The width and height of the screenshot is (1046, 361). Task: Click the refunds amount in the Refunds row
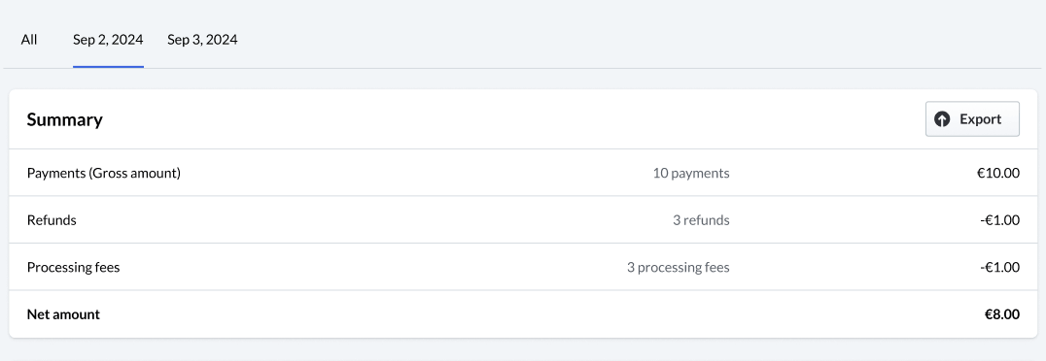click(1000, 220)
